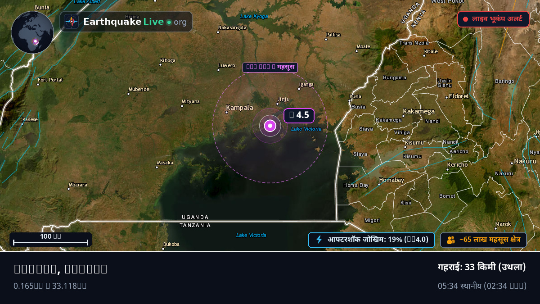Click the Eldoret city label
540x304 pixels.
coord(459,96)
